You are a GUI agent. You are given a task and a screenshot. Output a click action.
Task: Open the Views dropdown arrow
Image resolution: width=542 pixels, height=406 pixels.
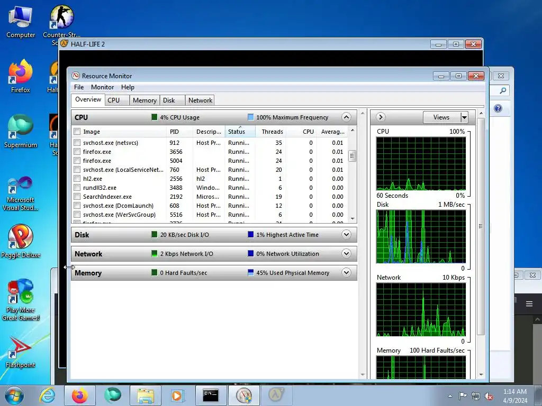[x=464, y=117]
